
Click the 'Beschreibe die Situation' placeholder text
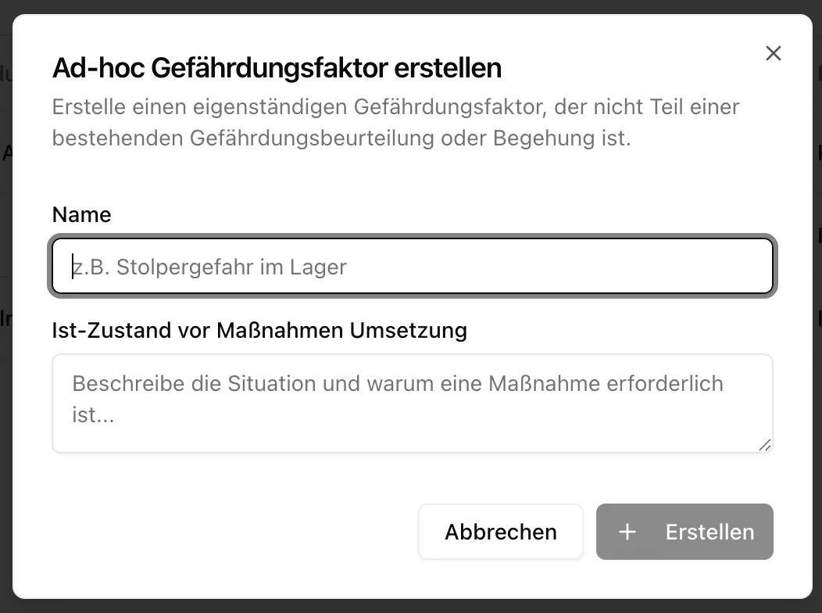pos(397,384)
